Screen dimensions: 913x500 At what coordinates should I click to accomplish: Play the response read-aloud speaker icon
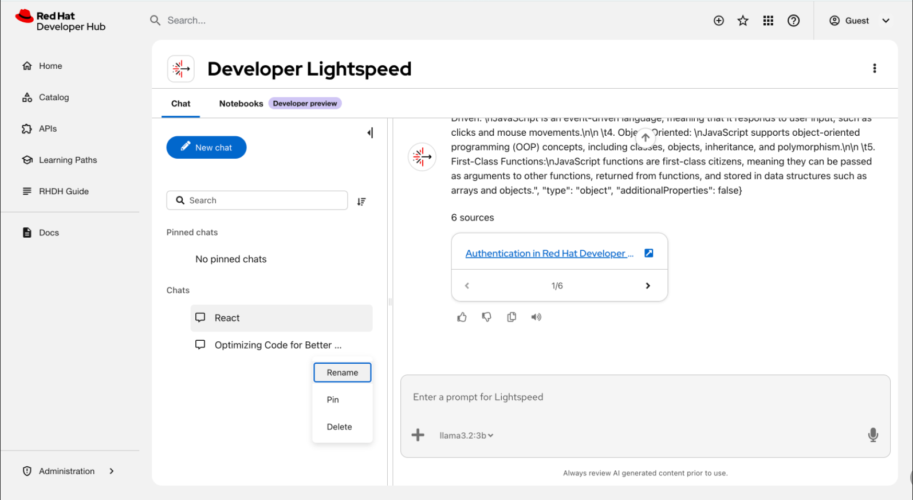point(536,317)
